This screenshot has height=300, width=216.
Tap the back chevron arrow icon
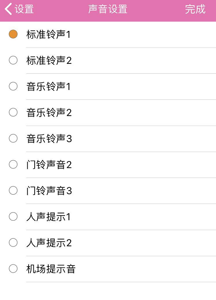click(9, 9)
